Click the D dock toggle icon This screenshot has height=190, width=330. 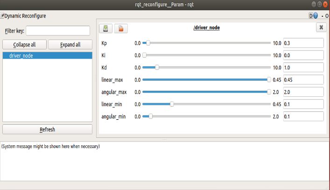tap(311, 15)
